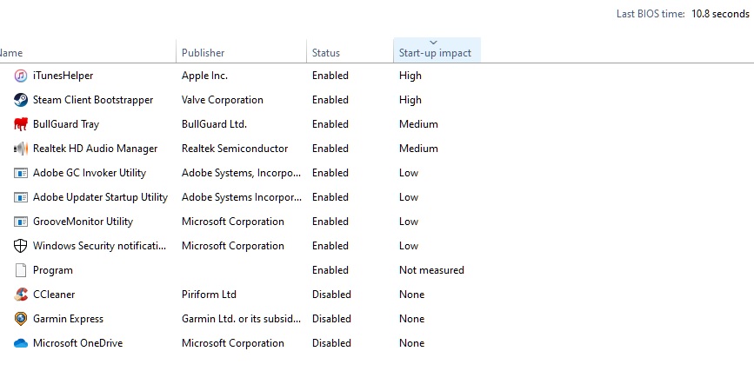The width and height of the screenshot is (754, 371).
Task: Click the blank Program file icon
Action: 20,270
